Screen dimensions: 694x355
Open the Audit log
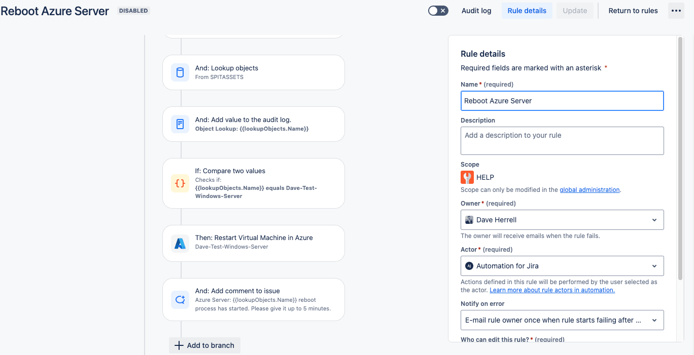[x=476, y=11]
